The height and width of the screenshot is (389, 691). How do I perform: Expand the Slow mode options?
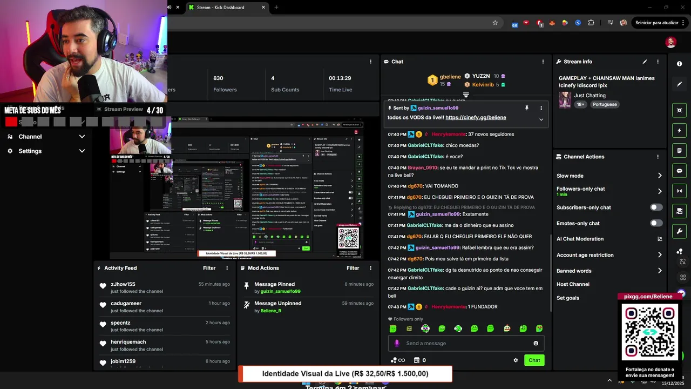pyautogui.click(x=659, y=176)
